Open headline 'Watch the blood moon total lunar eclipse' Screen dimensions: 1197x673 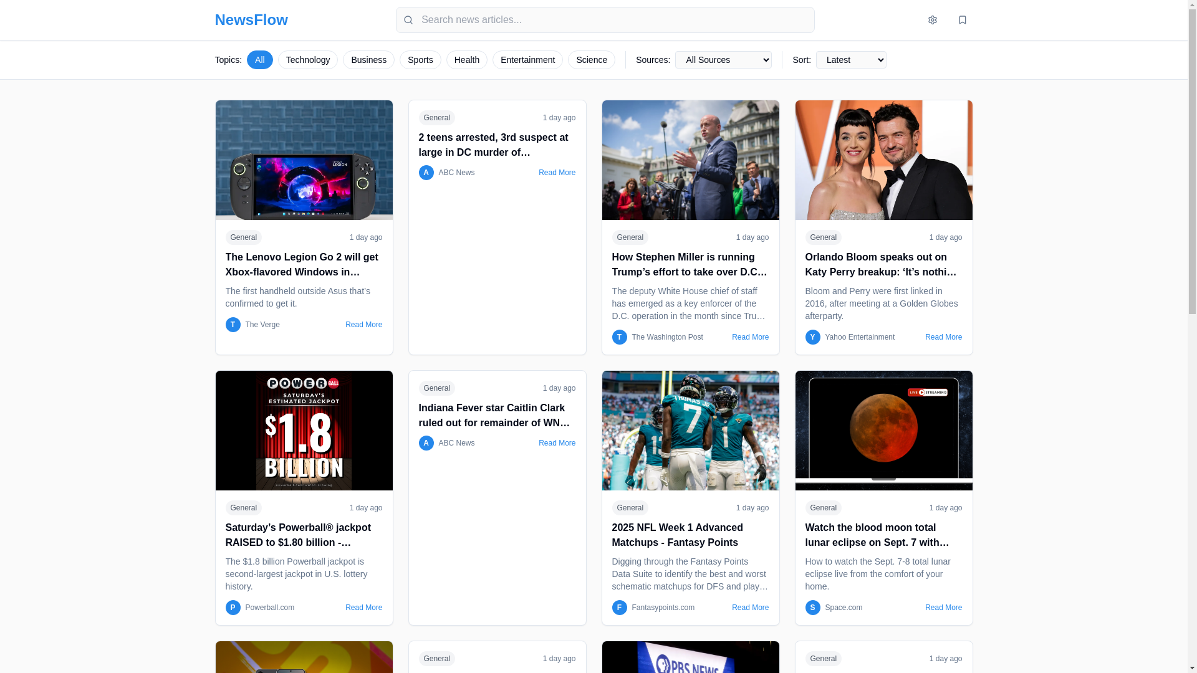884,535
